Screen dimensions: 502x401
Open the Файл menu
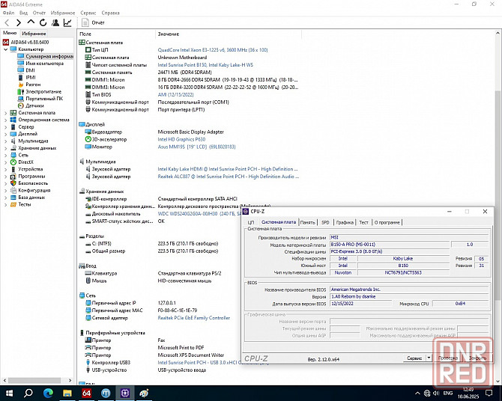pos(9,13)
